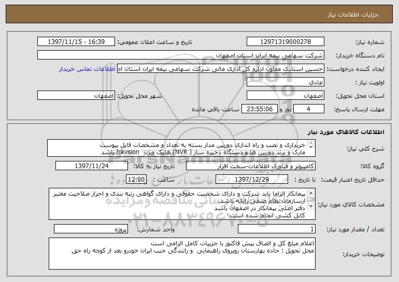Click the remaining time field 23:55:06
Image resolution: width=399 pixels, height=282 pixels.
[259, 109]
